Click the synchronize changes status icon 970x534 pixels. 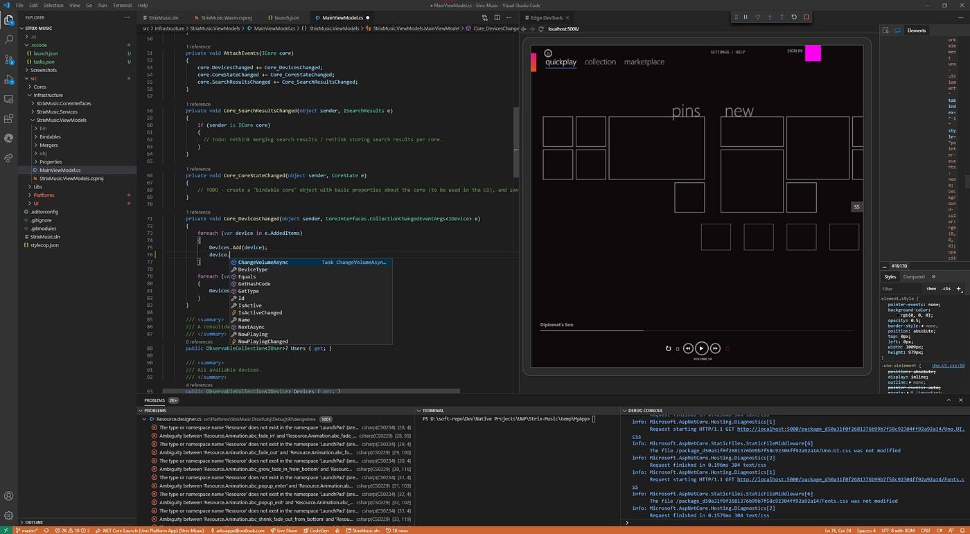pyautogui.click(x=46, y=530)
